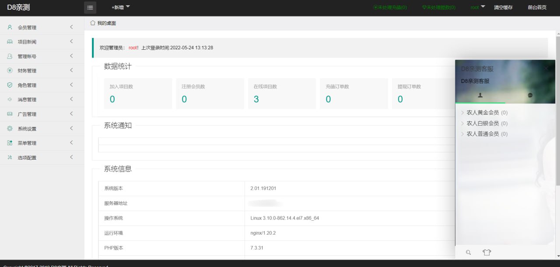
Task: Click the 会员管理 user icon
Action: [10, 27]
